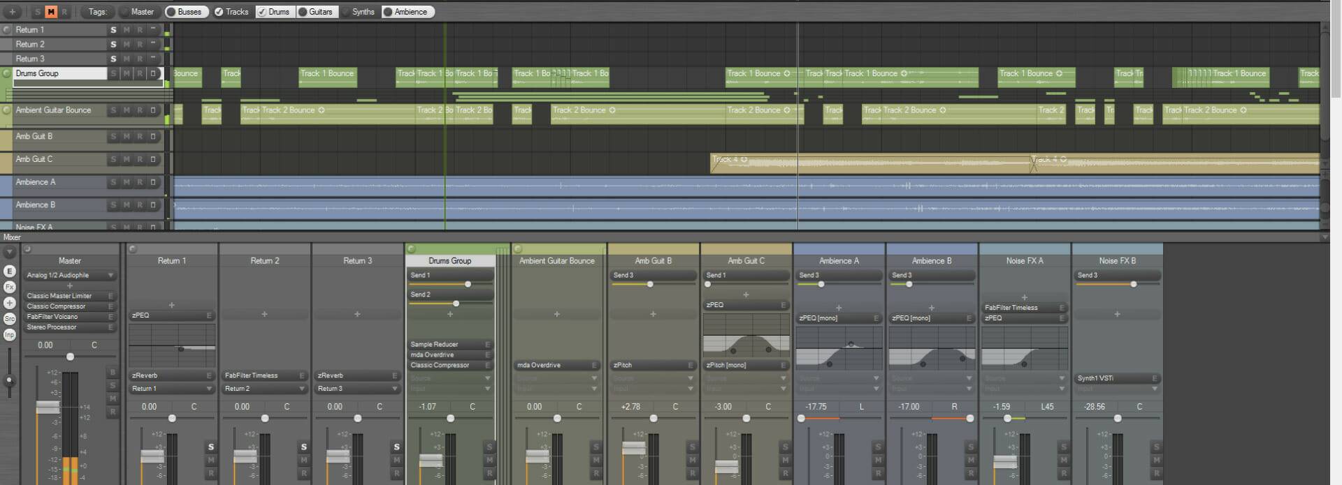Click the FabFilter Timeless plugin on Return 2
1342x485 pixels.
click(x=259, y=375)
